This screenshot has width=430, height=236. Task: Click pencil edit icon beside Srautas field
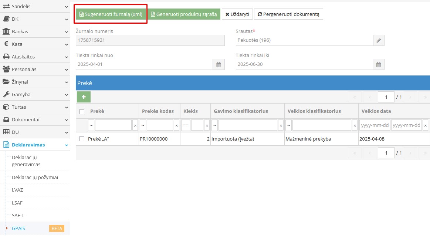coord(379,40)
